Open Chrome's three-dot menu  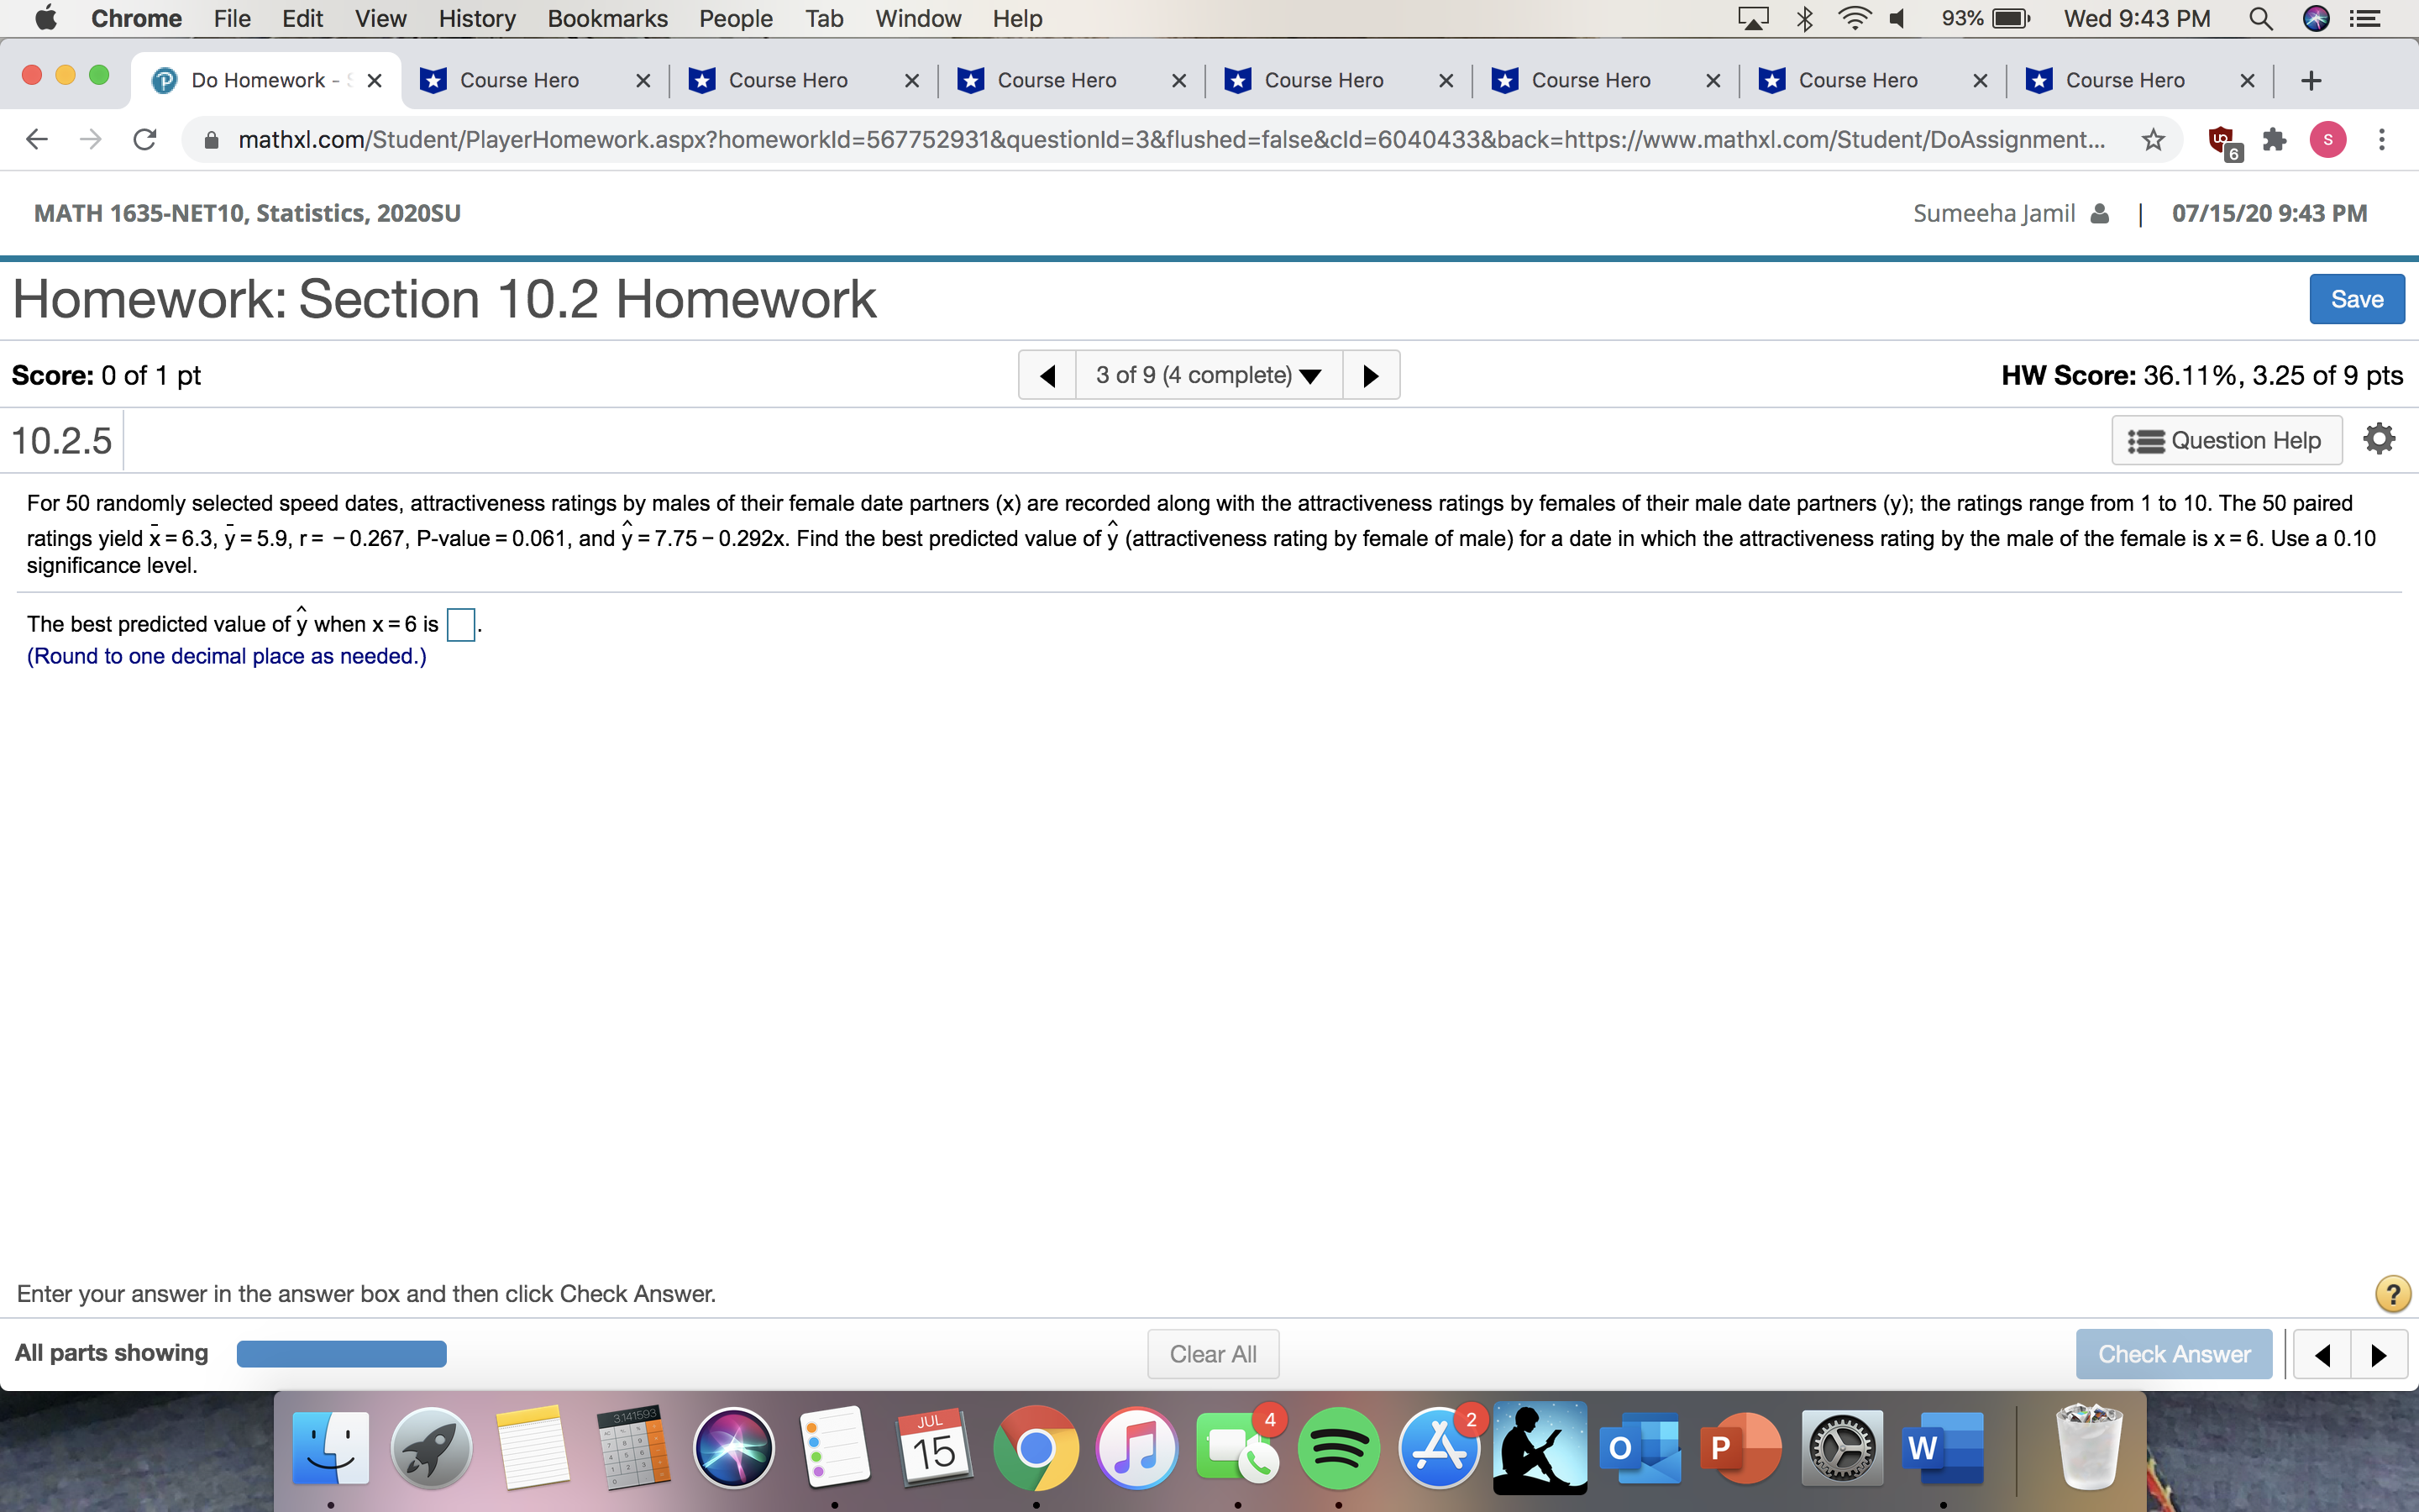pos(2382,139)
